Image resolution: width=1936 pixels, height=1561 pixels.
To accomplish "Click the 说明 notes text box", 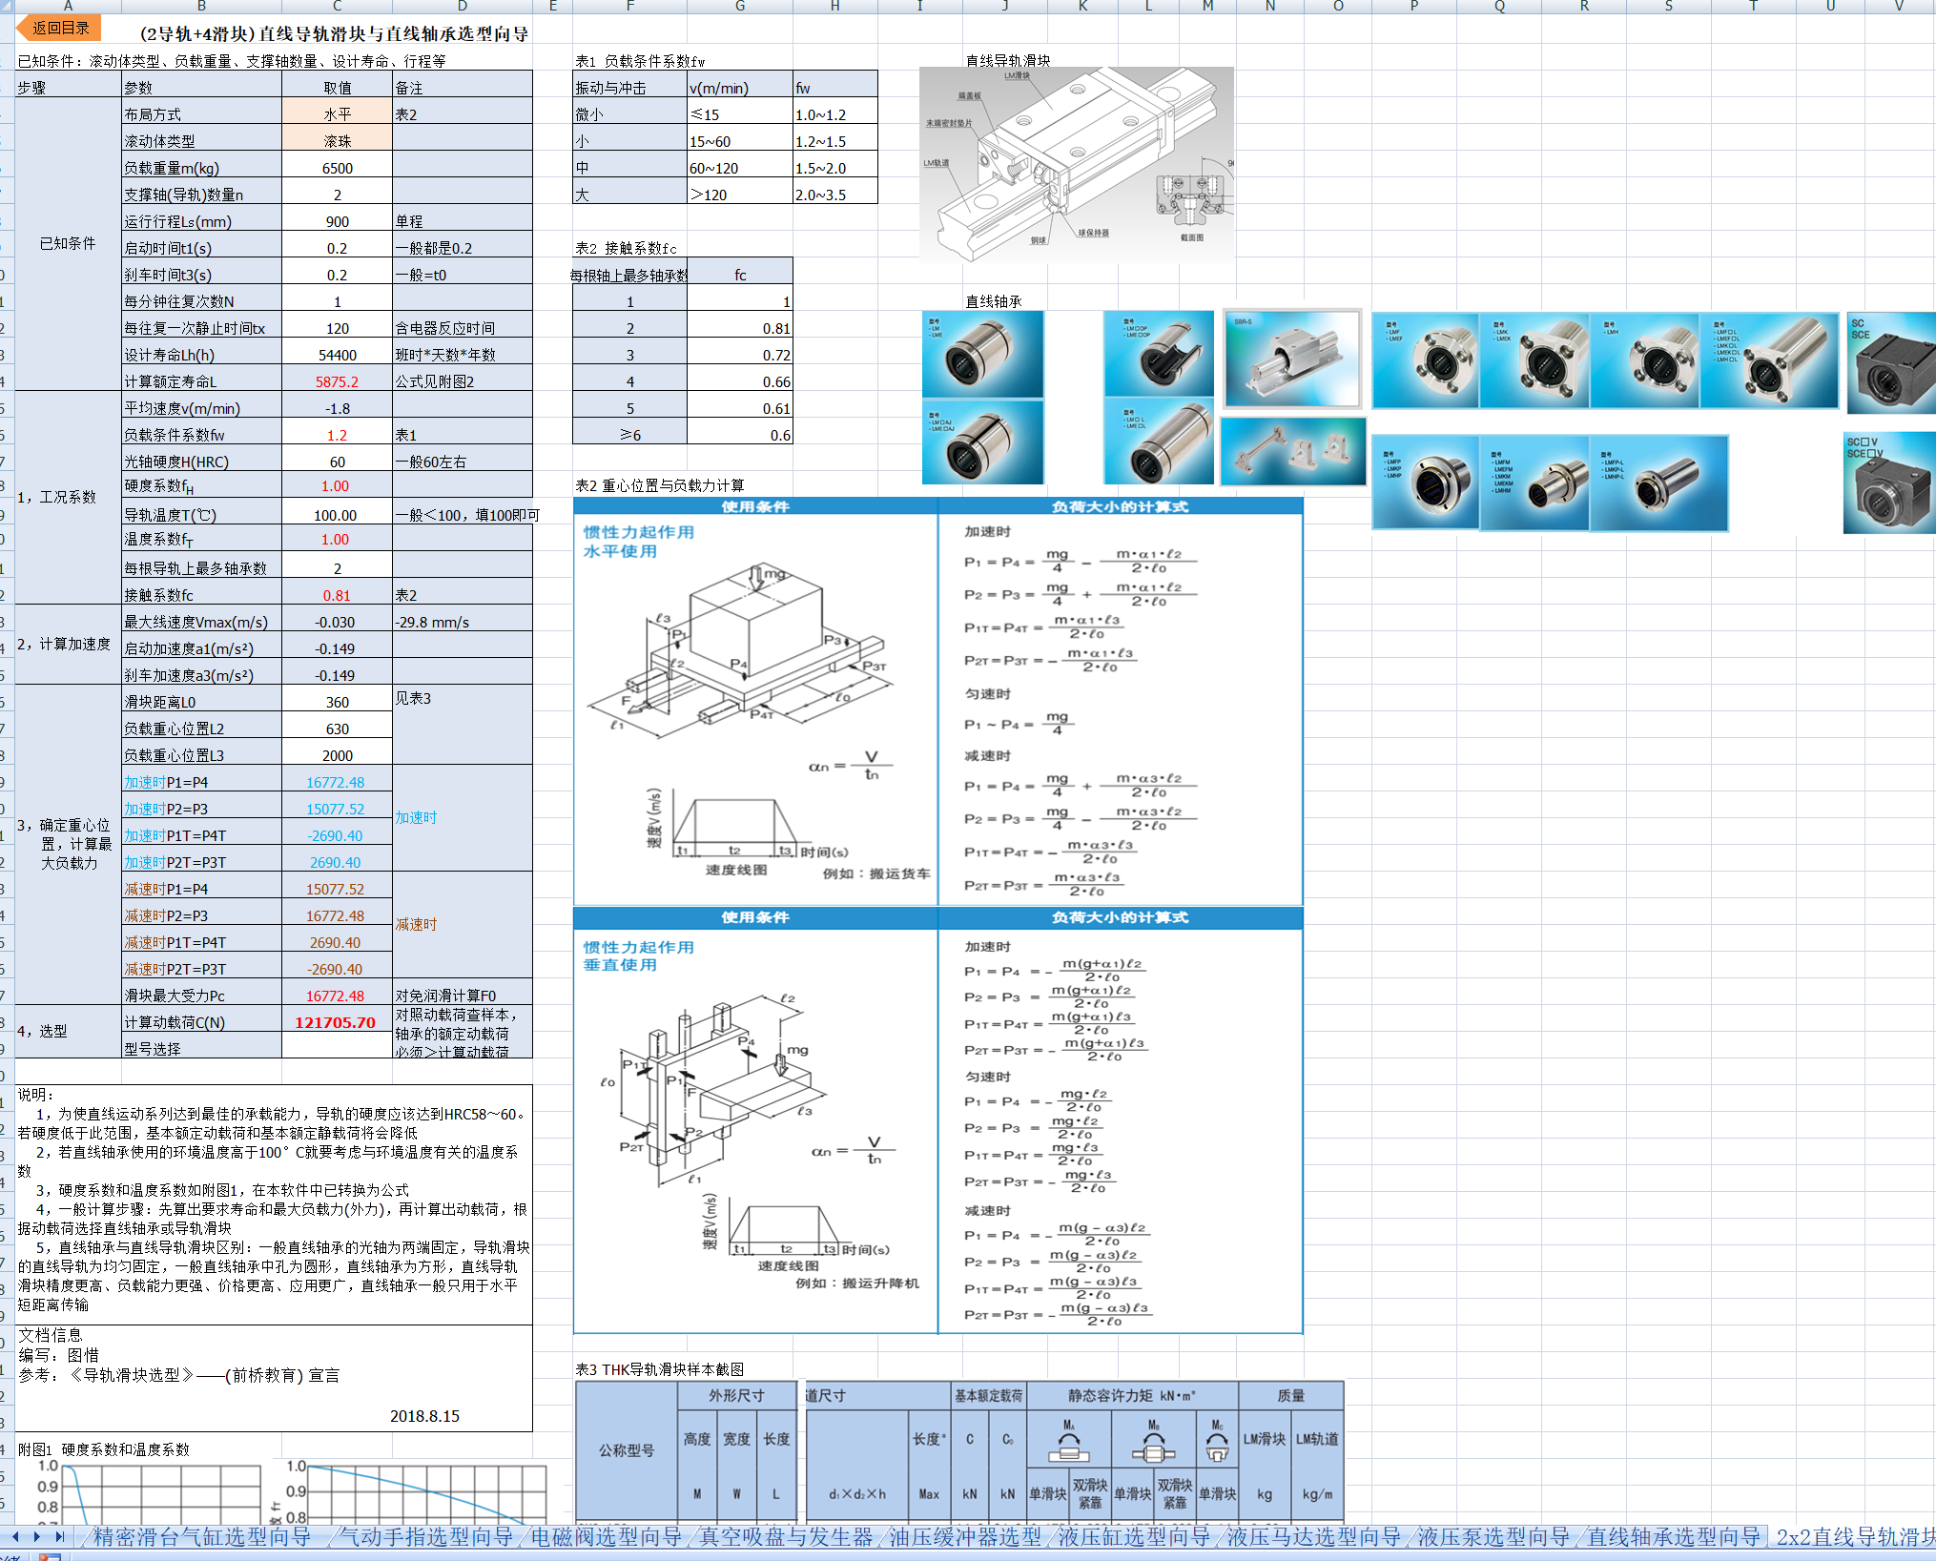I will tap(274, 1204).
